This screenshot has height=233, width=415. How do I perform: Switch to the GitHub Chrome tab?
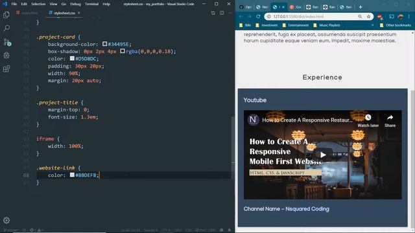click(245, 7)
